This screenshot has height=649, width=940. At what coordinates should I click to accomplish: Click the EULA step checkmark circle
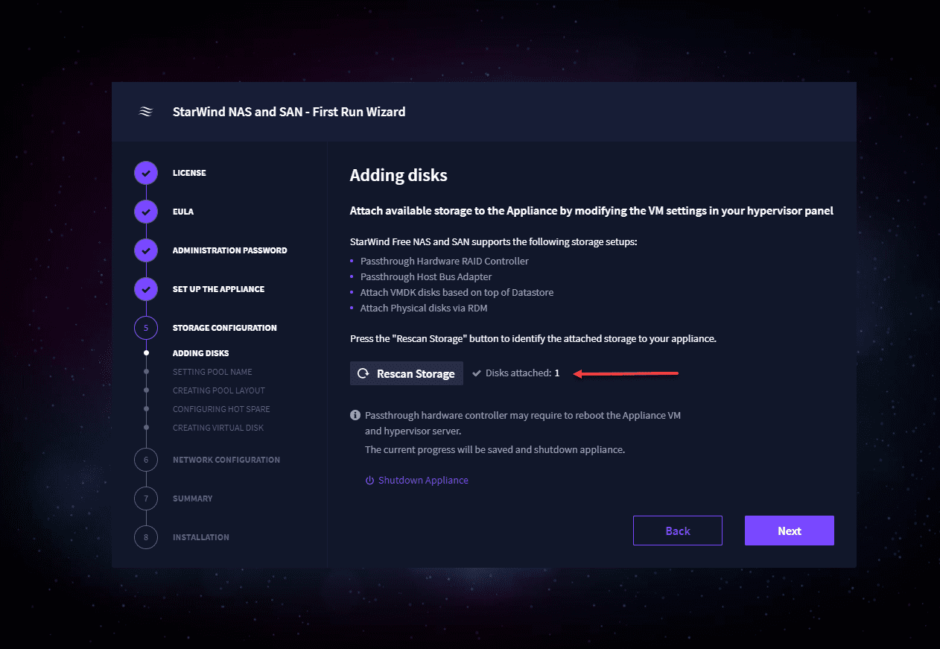point(146,212)
